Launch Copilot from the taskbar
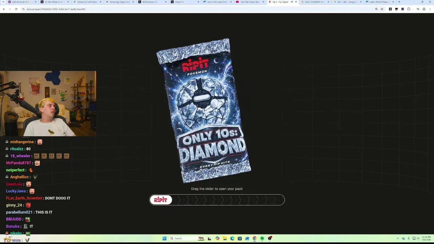 [217, 239]
